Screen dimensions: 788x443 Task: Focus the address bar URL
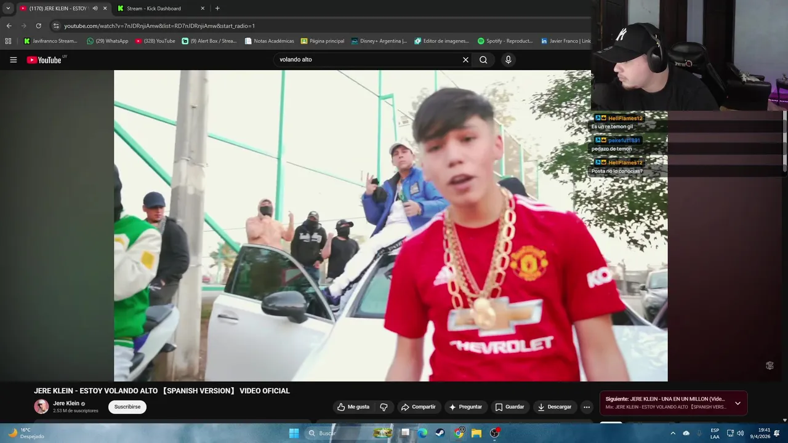(x=159, y=26)
